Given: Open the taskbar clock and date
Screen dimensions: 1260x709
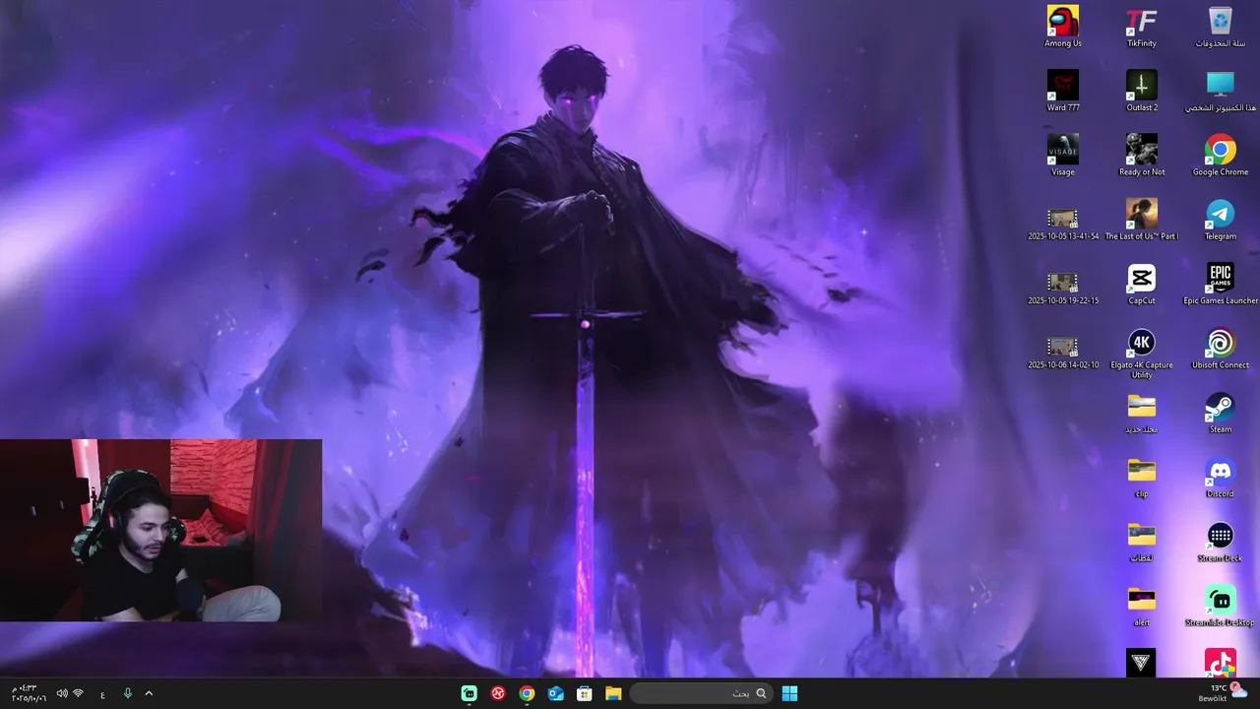Looking at the screenshot, I should coord(29,693).
